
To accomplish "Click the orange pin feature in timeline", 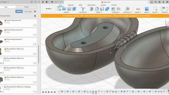I will click(x=102, y=92).
